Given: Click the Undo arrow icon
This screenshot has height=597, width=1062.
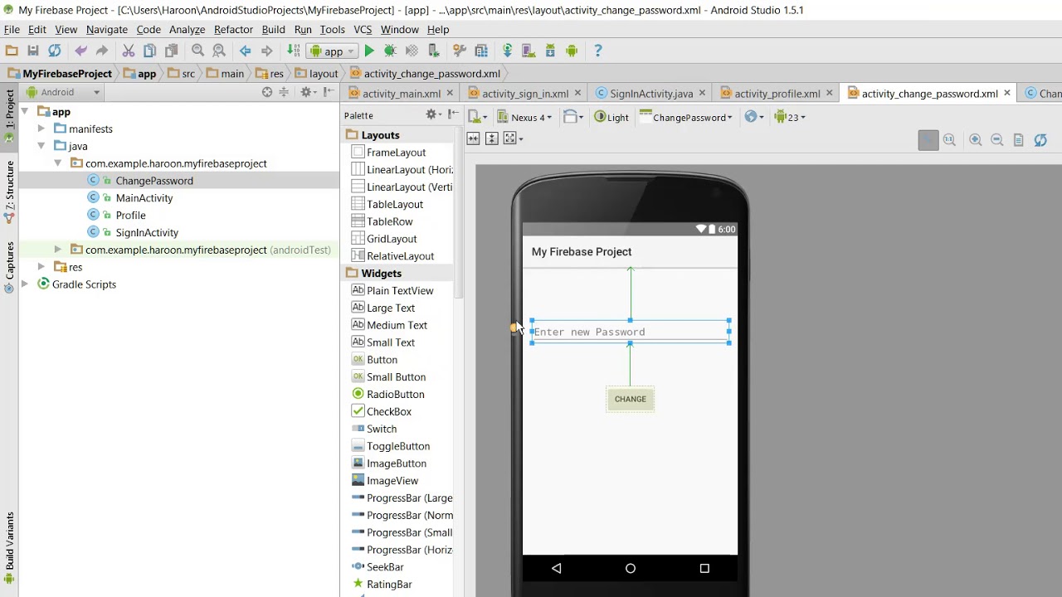Looking at the screenshot, I should [80, 51].
